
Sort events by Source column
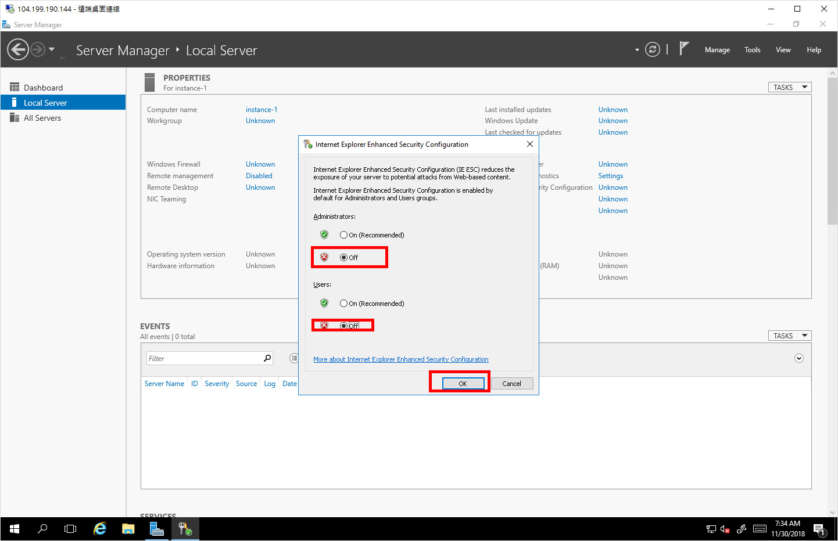246,384
